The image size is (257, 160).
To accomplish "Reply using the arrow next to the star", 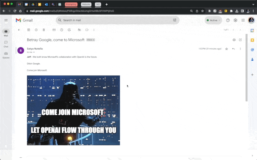I will pos(233,49).
